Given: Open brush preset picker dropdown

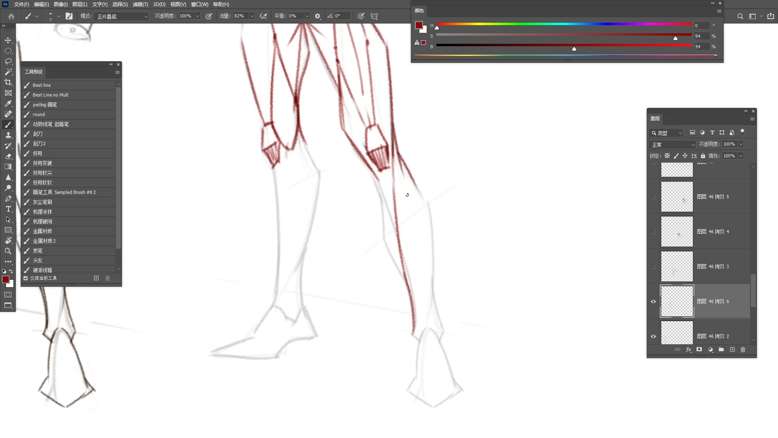Looking at the screenshot, I should click(x=59, y=16).
